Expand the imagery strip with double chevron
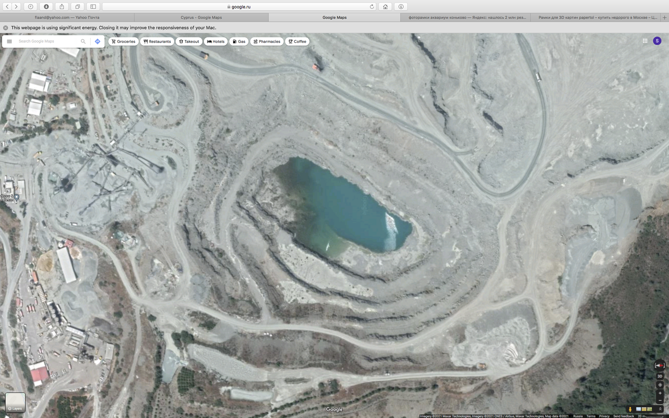Screen dimensions: 669x418 click(660, 409)
